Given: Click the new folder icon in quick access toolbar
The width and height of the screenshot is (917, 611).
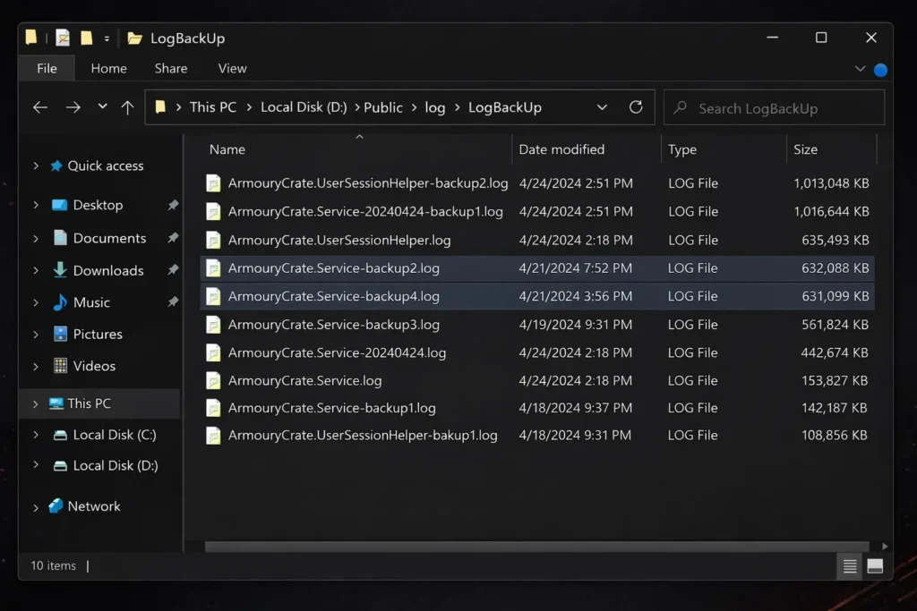Looking at the screenshot, I should tap(85, 38).
